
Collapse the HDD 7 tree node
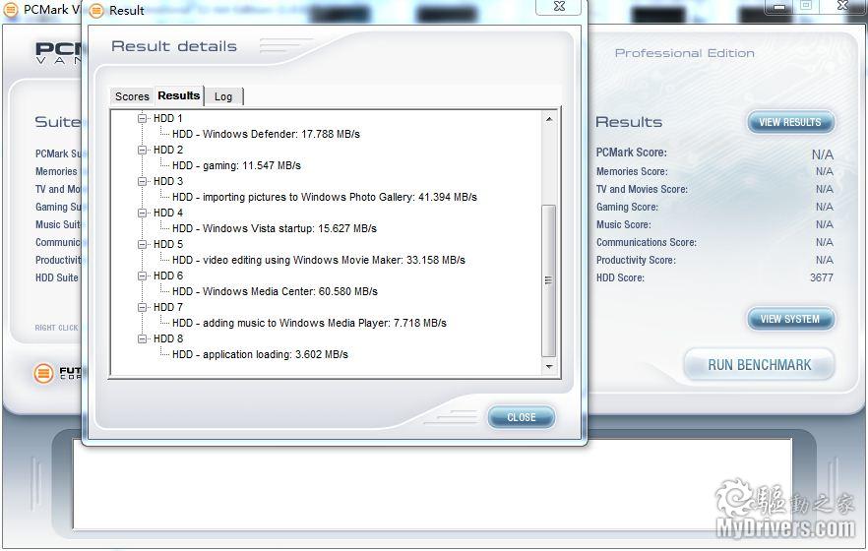(143, 307)
